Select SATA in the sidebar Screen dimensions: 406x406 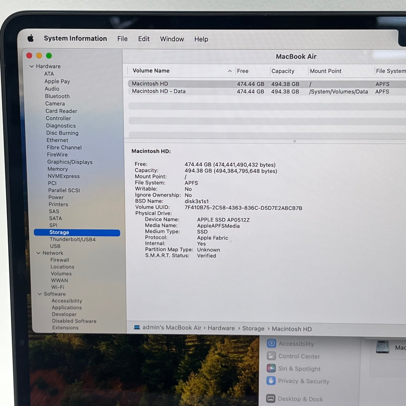tap(56, 218)
